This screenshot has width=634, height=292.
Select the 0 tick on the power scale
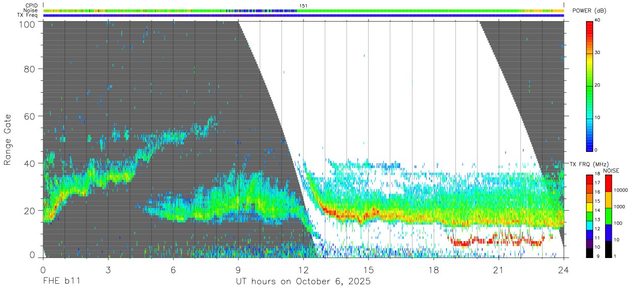click(596, 150)
